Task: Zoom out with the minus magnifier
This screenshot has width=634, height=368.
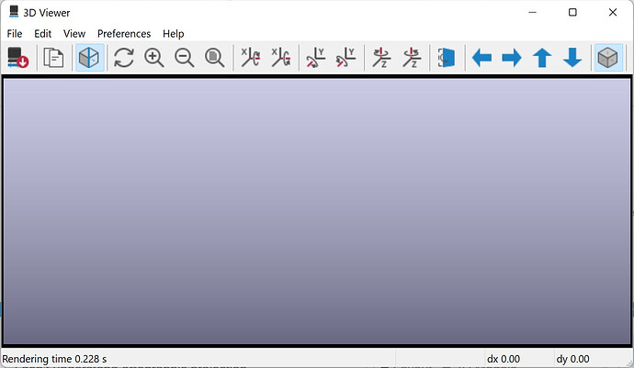Action: [x=185, y=58]
